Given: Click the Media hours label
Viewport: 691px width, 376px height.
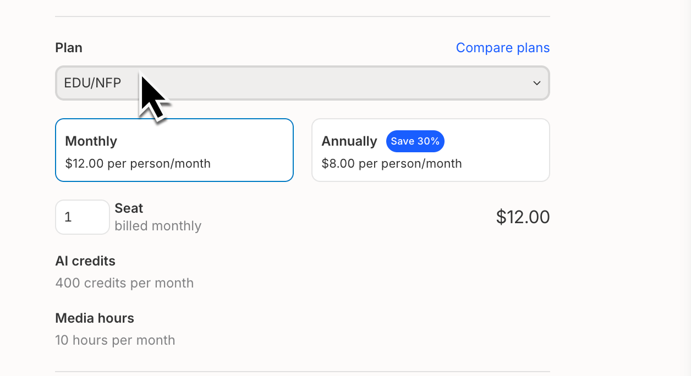Looking at the screenshot, I should [x=94, y=318].
